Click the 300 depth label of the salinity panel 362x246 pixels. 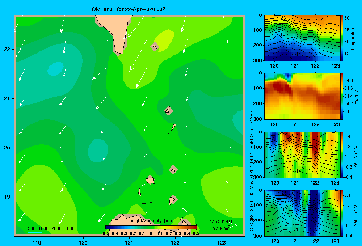coord(258,119)
